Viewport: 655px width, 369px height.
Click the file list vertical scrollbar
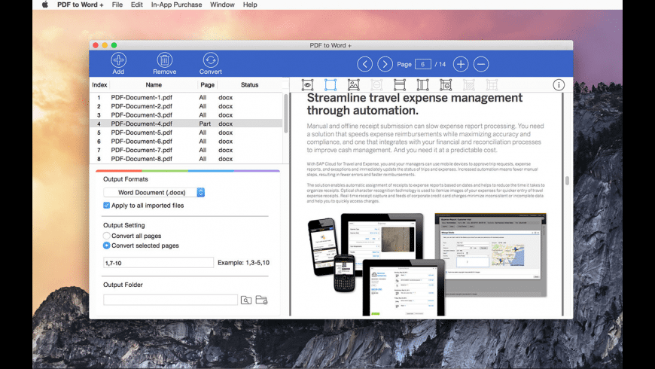[285, 113]
